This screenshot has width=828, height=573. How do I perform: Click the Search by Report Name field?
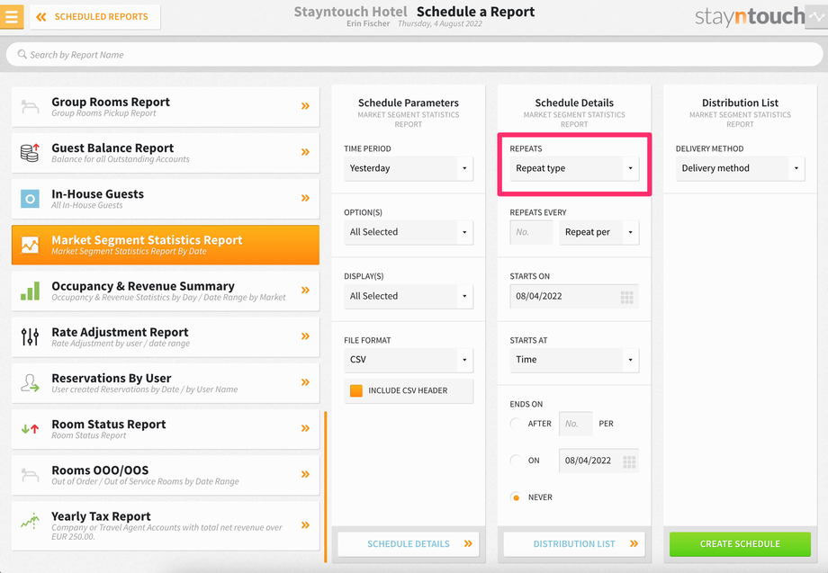click(414, 55)
